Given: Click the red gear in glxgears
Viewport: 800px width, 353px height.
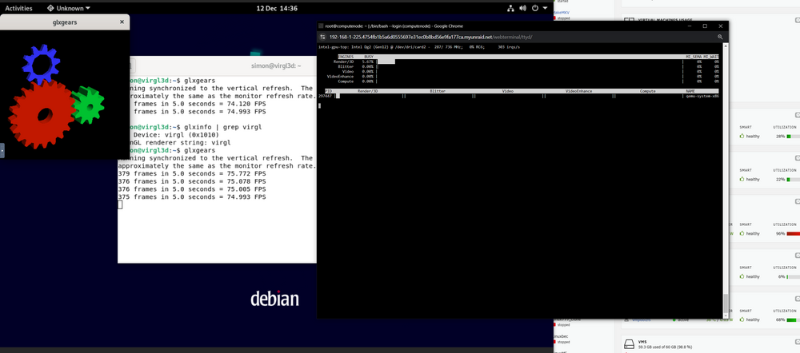Looking at the screenshot, I should tap(42, 114).
